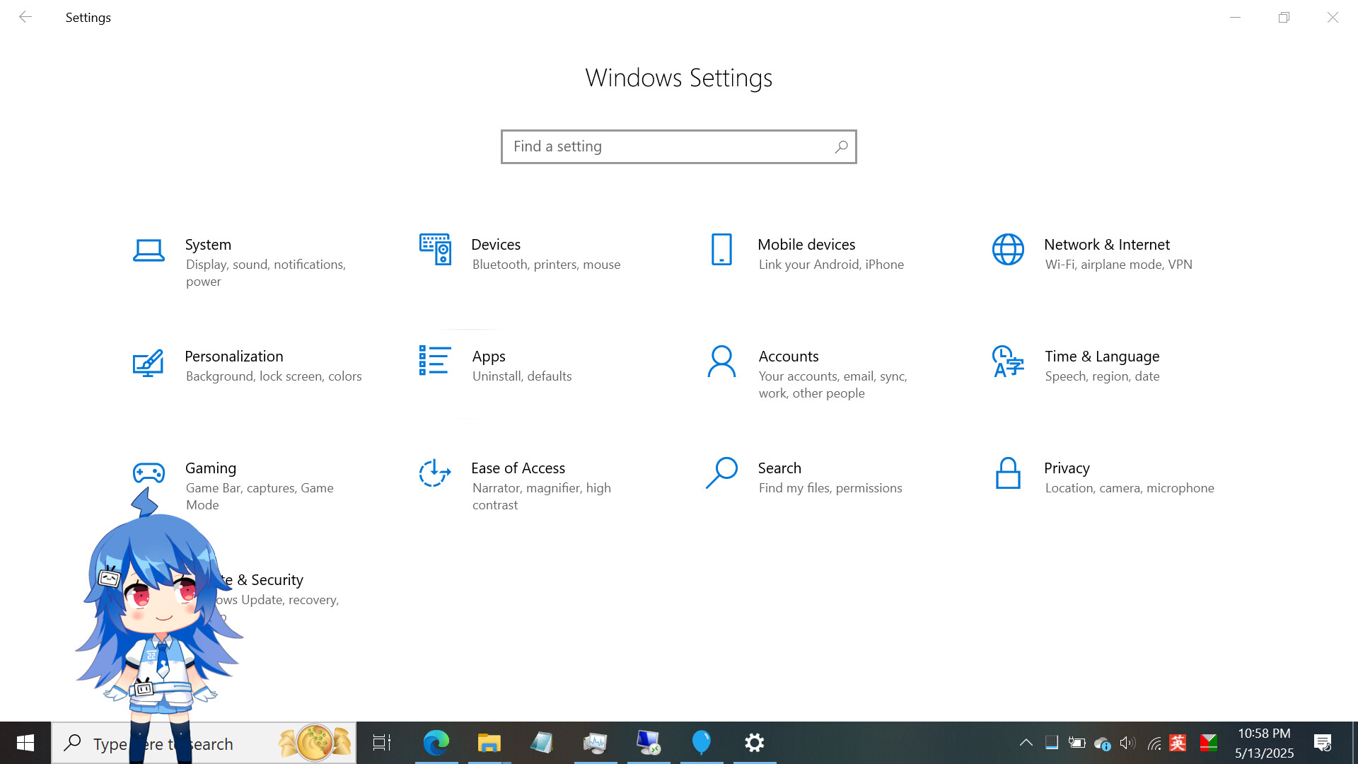
Task: Open the Ease of Access icon
Action: (x=435, y=473)
